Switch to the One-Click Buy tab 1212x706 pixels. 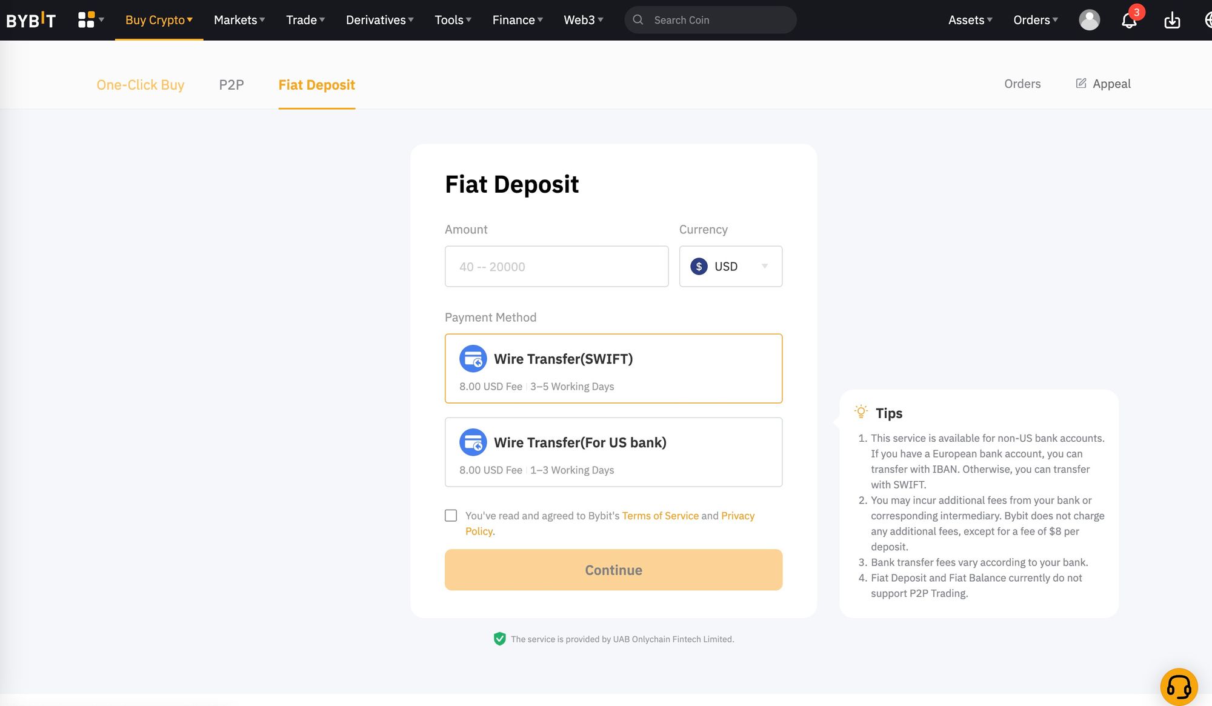(141, 84)
